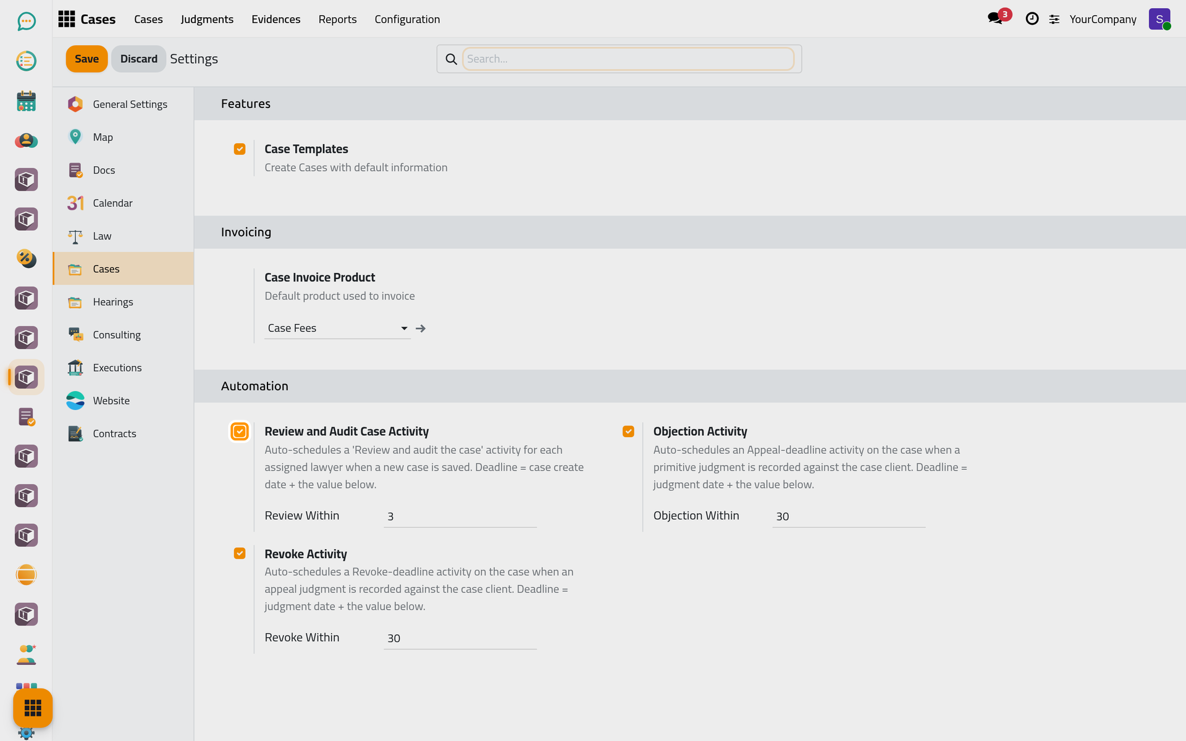Image resolution: width=1186 pixels, height=741 pixels.
Task: Select General Settings in settings sidebar
Action: pos(124,104)
